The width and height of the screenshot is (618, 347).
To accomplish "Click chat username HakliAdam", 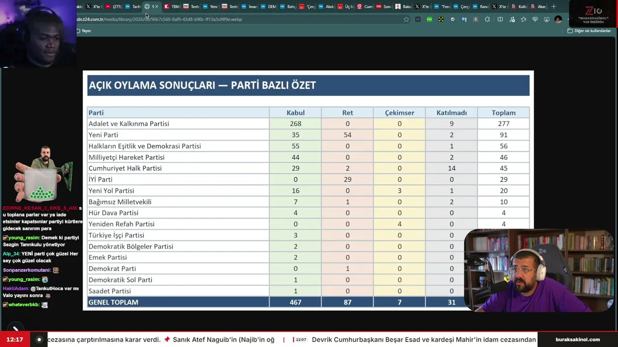I will point(16,288).
